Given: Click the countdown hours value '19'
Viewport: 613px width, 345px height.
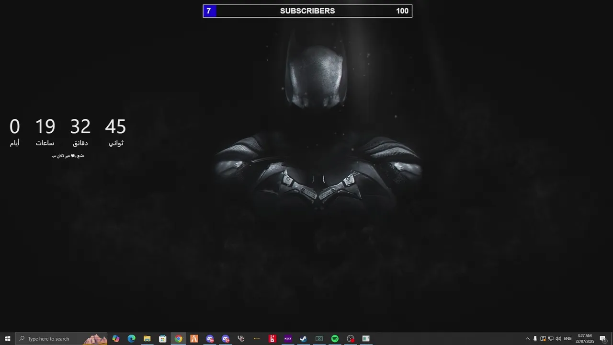Looking at the screenshot, I should click(45, 127).
